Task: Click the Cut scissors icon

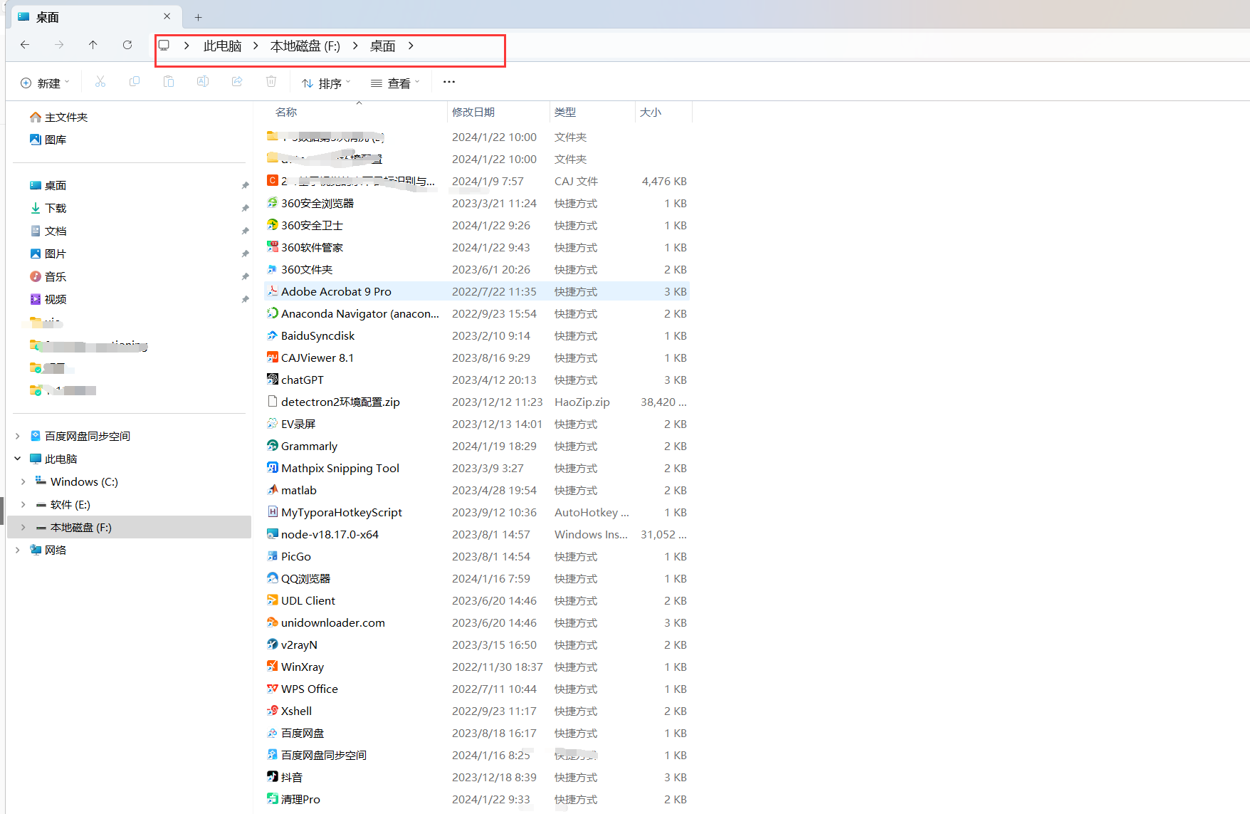Action: [x=100, y=83]
